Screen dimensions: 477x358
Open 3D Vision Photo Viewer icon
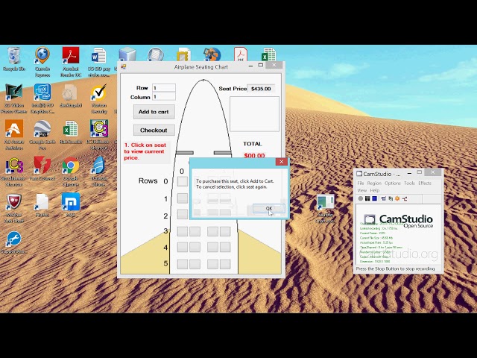pyautogui.click(x=13, y=98)
